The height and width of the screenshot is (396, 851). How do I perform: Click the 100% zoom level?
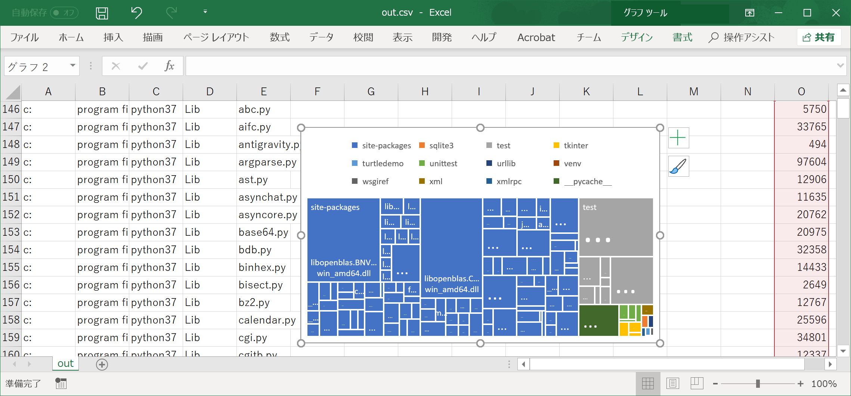coord(824,384)
